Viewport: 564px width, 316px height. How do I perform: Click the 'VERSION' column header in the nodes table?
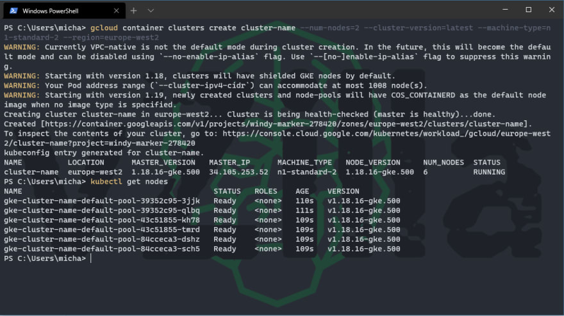[x=343, y=191]
